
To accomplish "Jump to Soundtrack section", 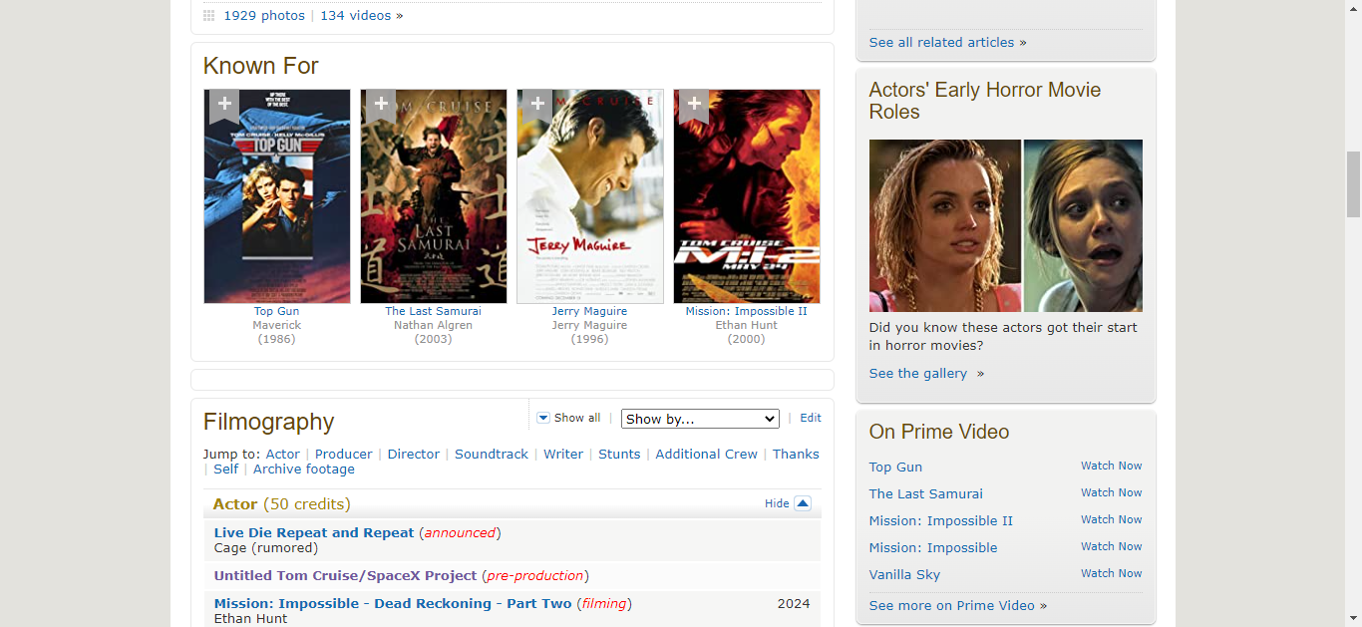I will [x=492, y=455].
